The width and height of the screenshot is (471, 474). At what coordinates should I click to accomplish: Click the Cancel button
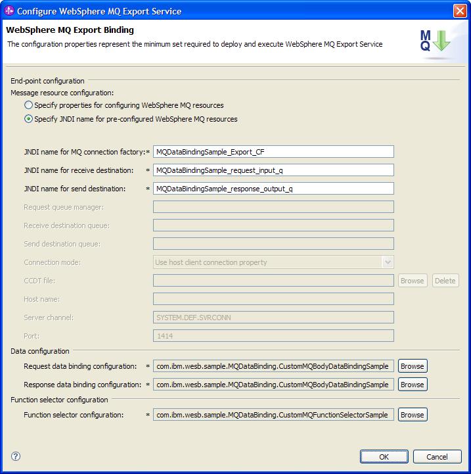coord(437,456)
